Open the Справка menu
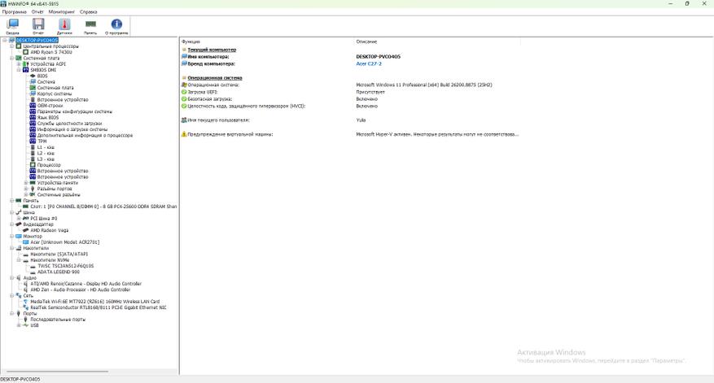Screen dimensions: 714x383 pyautogui.click(x=89, y=12)
